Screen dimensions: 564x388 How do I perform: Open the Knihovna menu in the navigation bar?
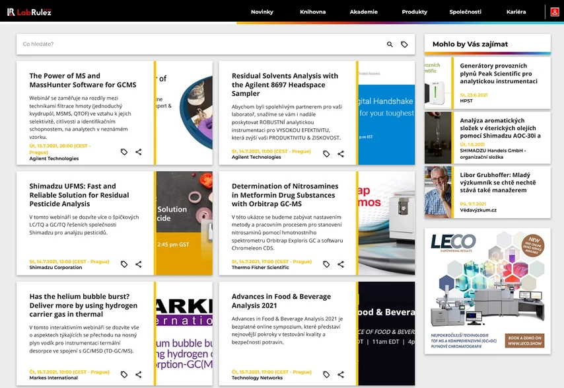(312, 11)
